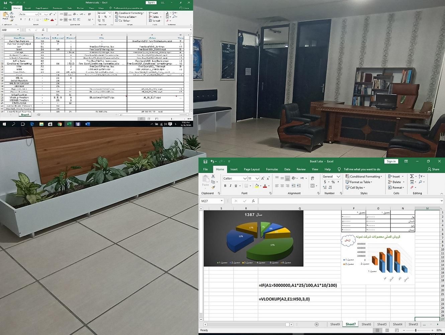Open Format as Table dropdown in Book1.xlsx
The height and width of the screenshot is (335, 445).
pyautogui.click(x=359, y=182)
